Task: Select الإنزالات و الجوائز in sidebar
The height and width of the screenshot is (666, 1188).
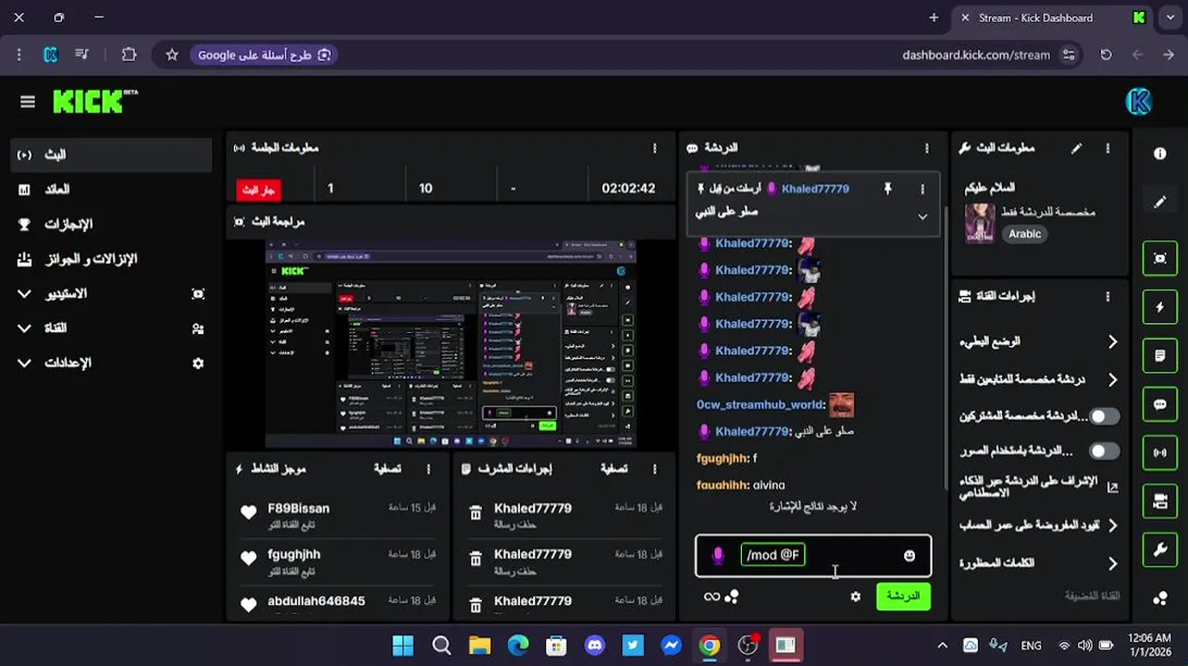Action: [x=112, y=259]
